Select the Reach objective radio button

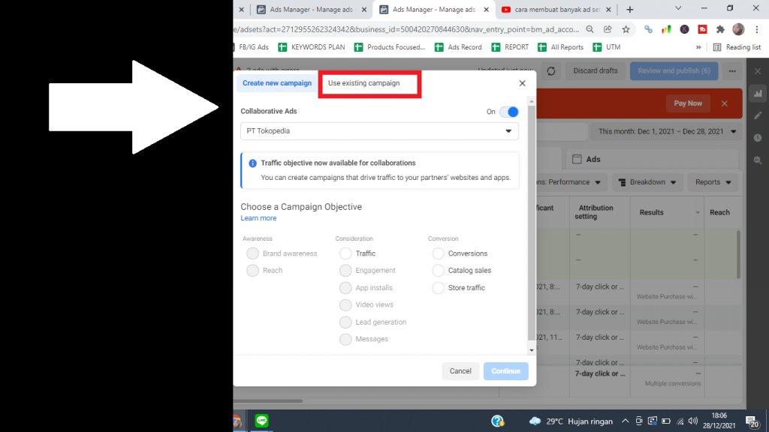(x=252, y=270)
